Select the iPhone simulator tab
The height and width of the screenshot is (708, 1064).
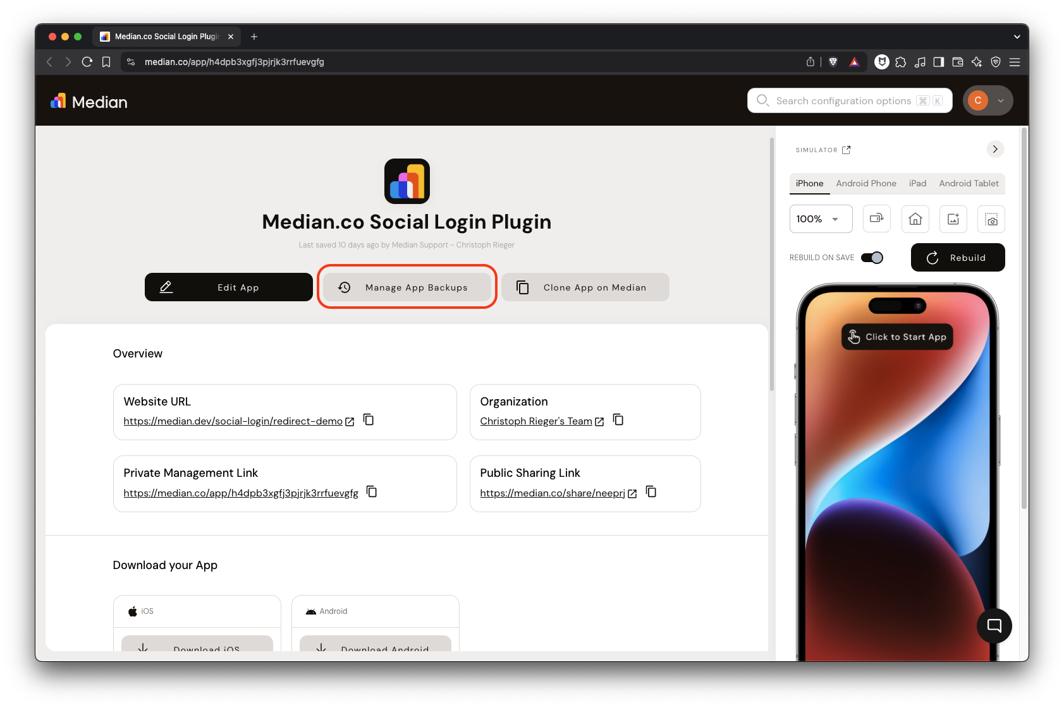(810, 183)
